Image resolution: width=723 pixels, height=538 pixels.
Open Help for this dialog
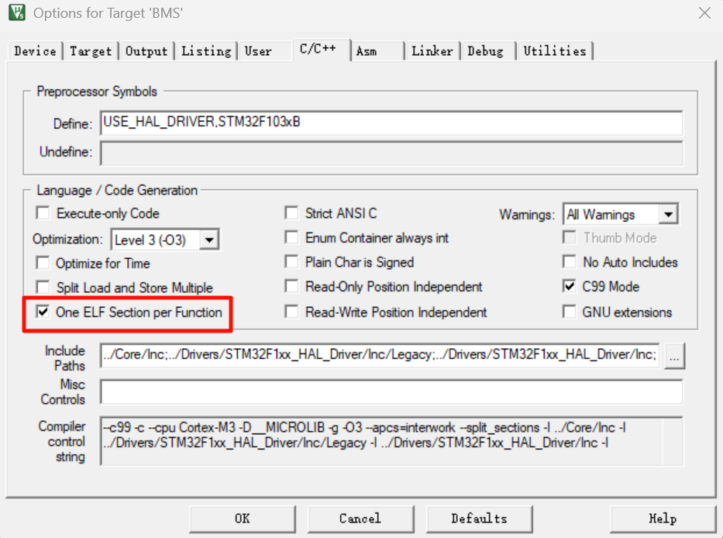(x=663, y=519)
